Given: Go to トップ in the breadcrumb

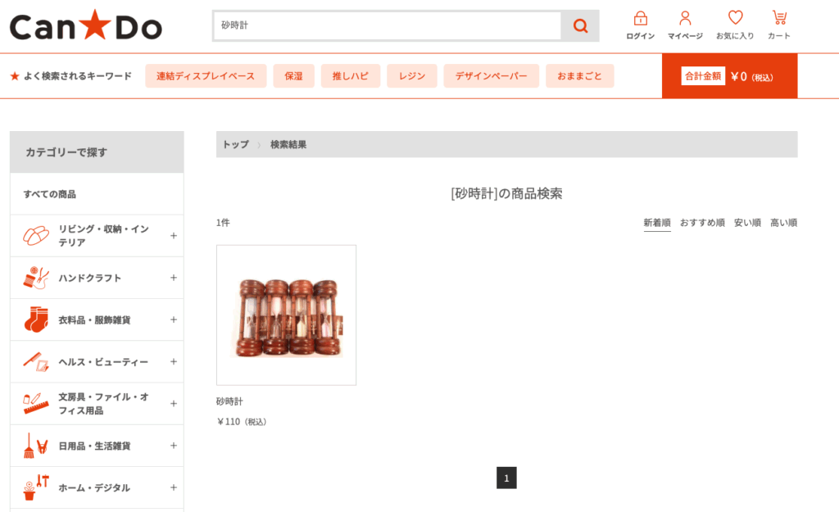Looking at the screenshot, I should tap(235, 144).
